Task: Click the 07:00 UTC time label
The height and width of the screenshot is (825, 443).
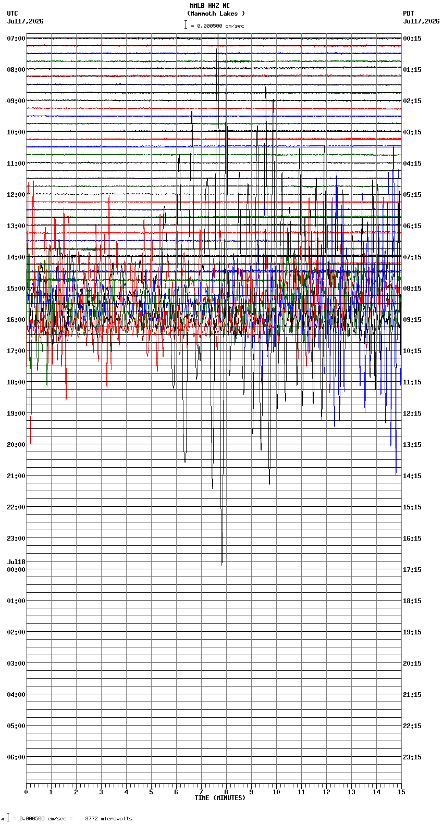Action: [16, 39]
